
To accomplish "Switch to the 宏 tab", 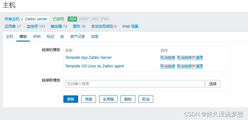I will click(x=62, y=37).
